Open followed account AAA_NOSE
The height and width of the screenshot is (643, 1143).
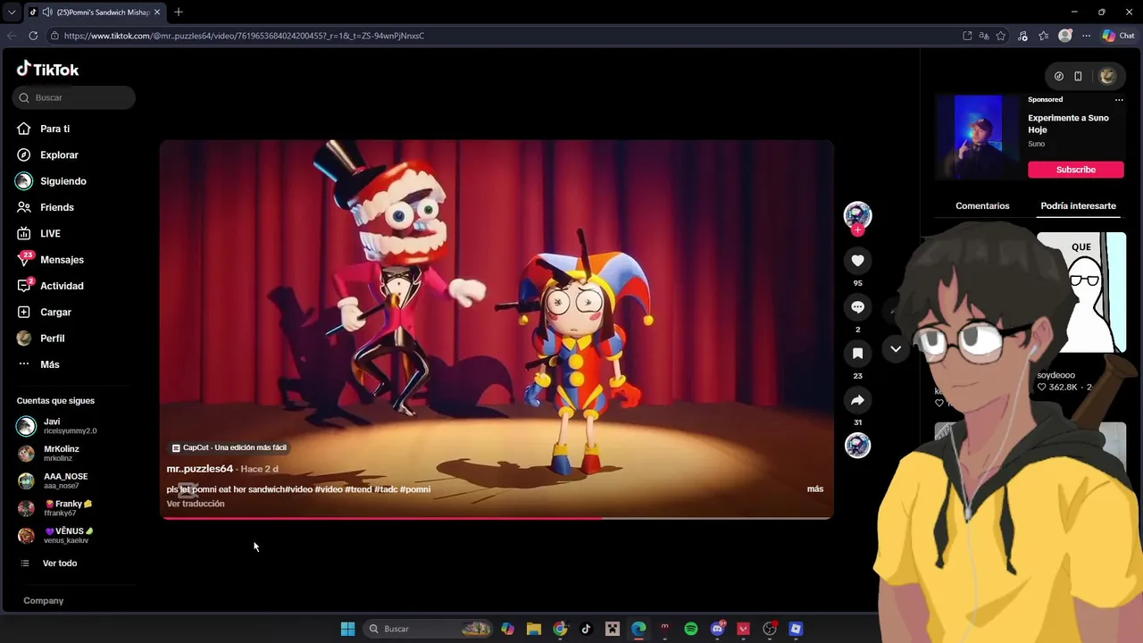point(53,480)
